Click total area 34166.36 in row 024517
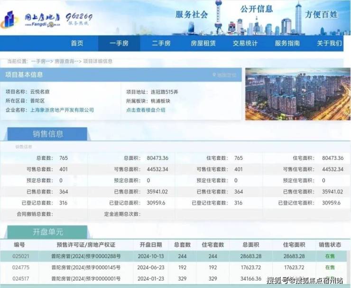This screenshot has height=288, width=351. tap(251, 279)
